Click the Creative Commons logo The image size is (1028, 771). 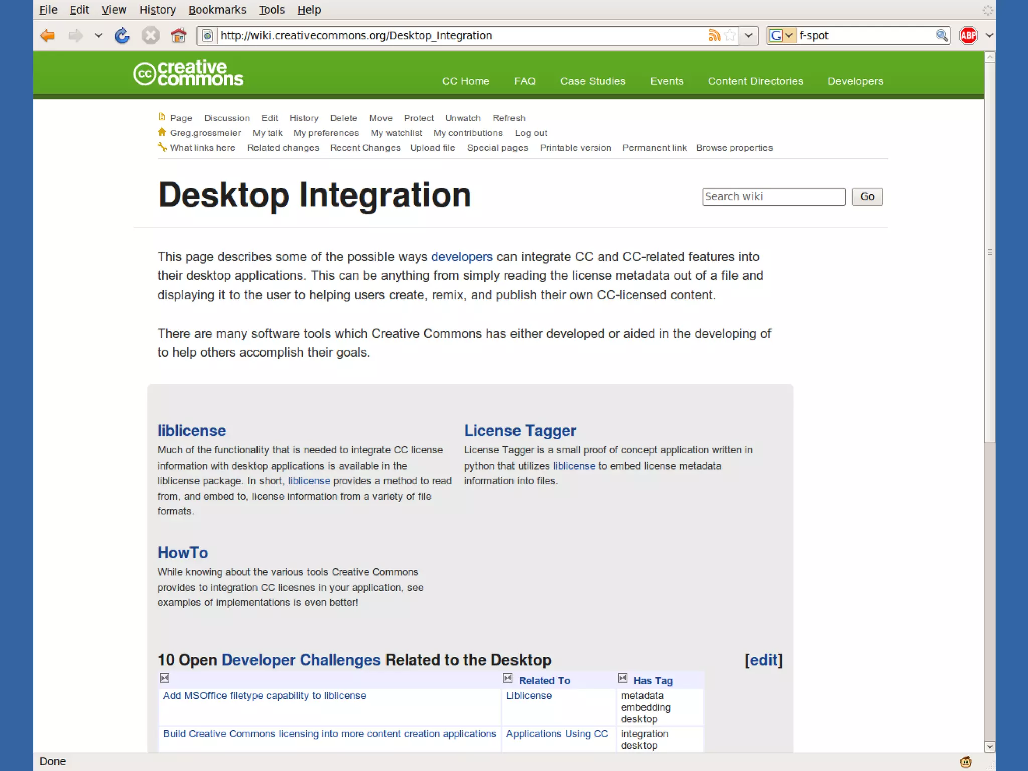188,73
